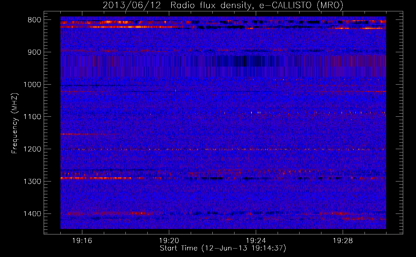Click the spectrogram heatmap plot area
This screenshot has width=416, height=257.
point(223,123)
